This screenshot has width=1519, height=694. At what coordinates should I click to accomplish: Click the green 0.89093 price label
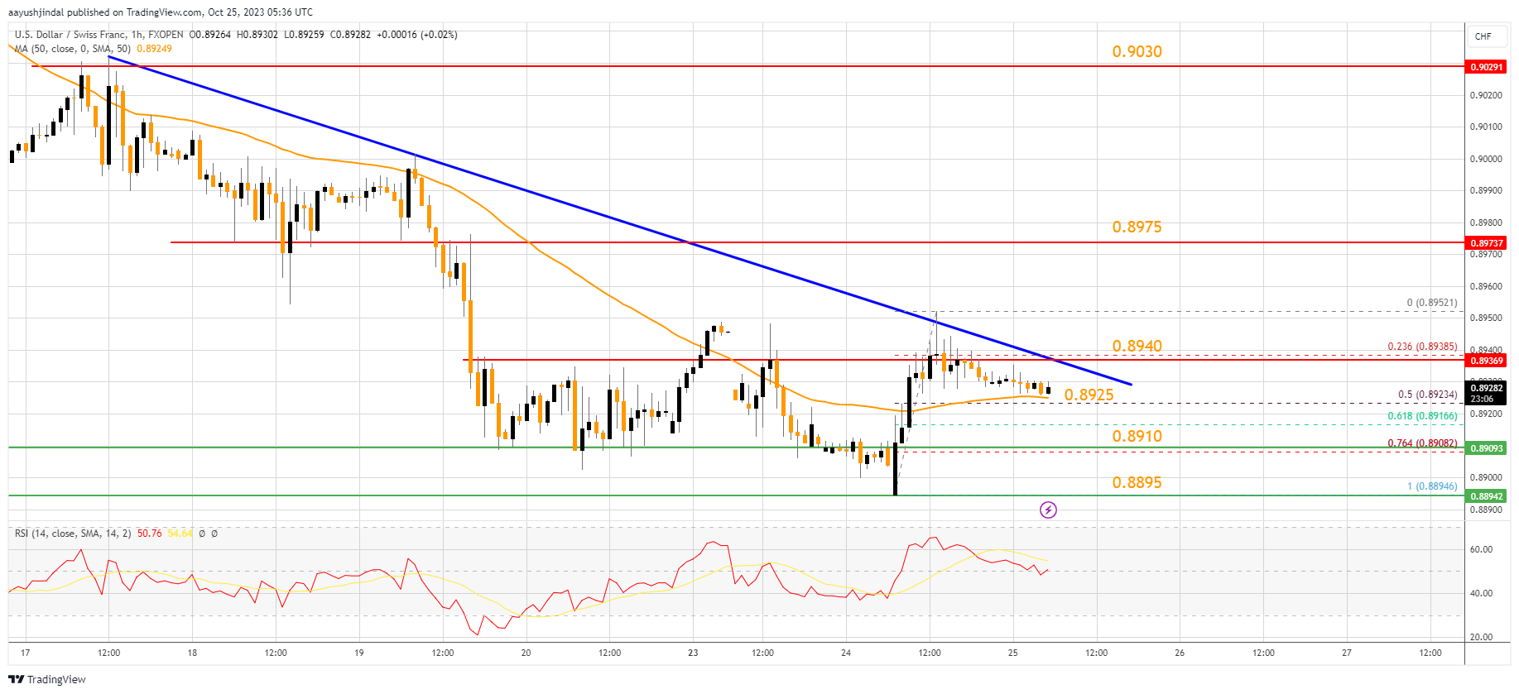[1486, 448]
